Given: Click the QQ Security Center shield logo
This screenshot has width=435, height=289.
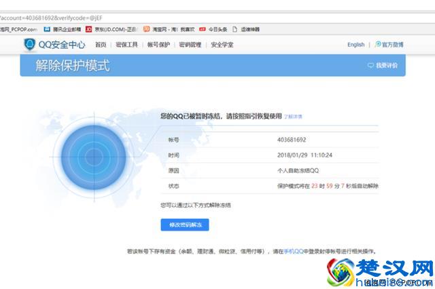Looking at the screenshot, I should coord(29,44).
